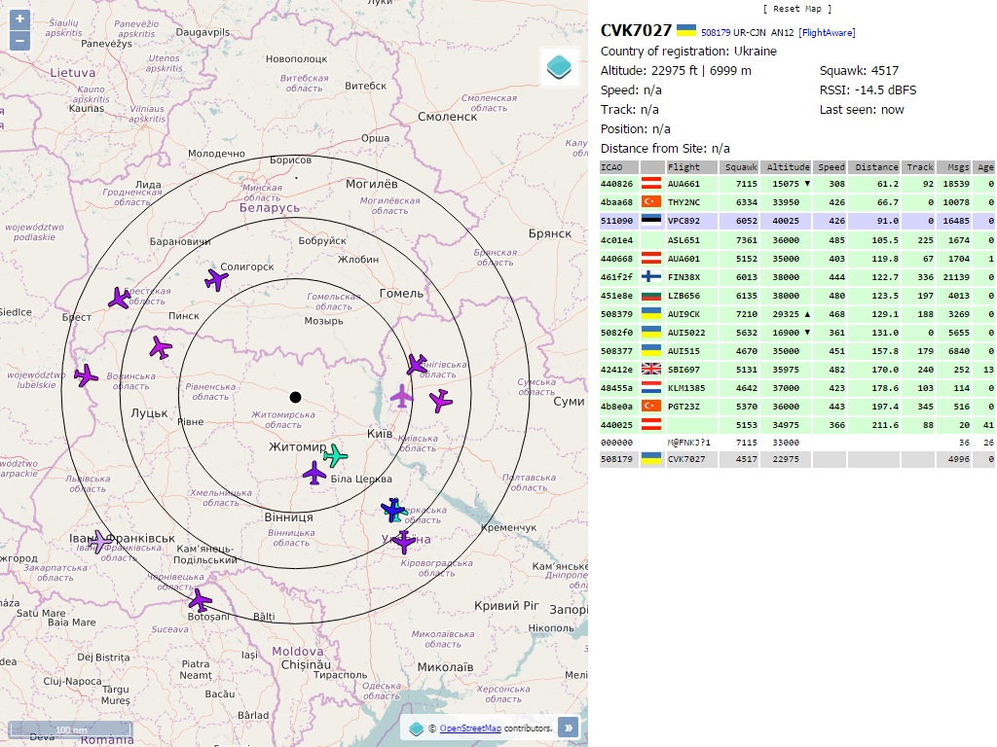
Task: Open the FlightAware link for CVK7027
Action: (x=827, y=32)
